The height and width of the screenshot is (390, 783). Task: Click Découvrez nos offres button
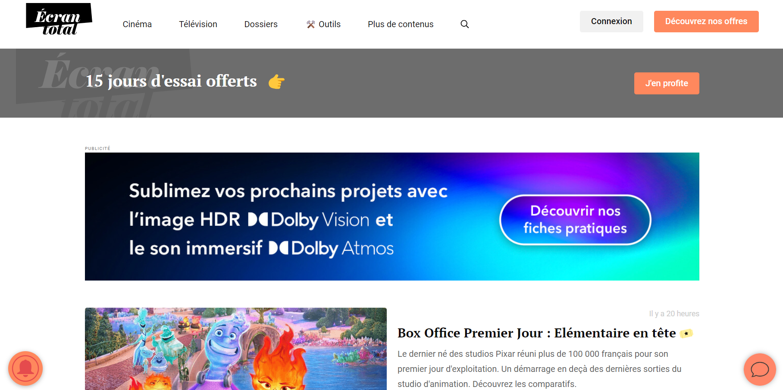706,22
